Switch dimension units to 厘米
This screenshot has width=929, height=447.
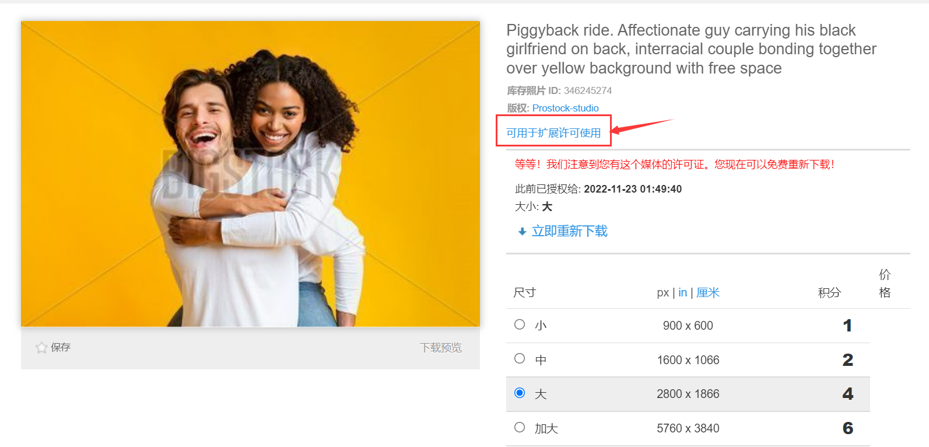(x=708, y=292)
